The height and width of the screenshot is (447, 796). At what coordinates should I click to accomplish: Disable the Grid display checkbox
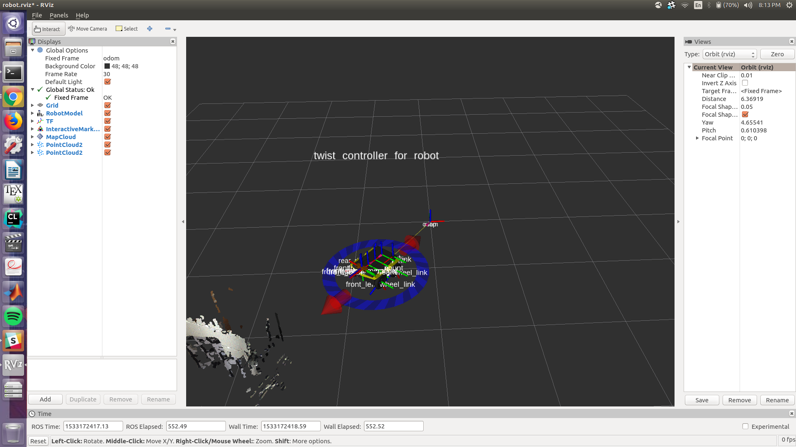107,106
